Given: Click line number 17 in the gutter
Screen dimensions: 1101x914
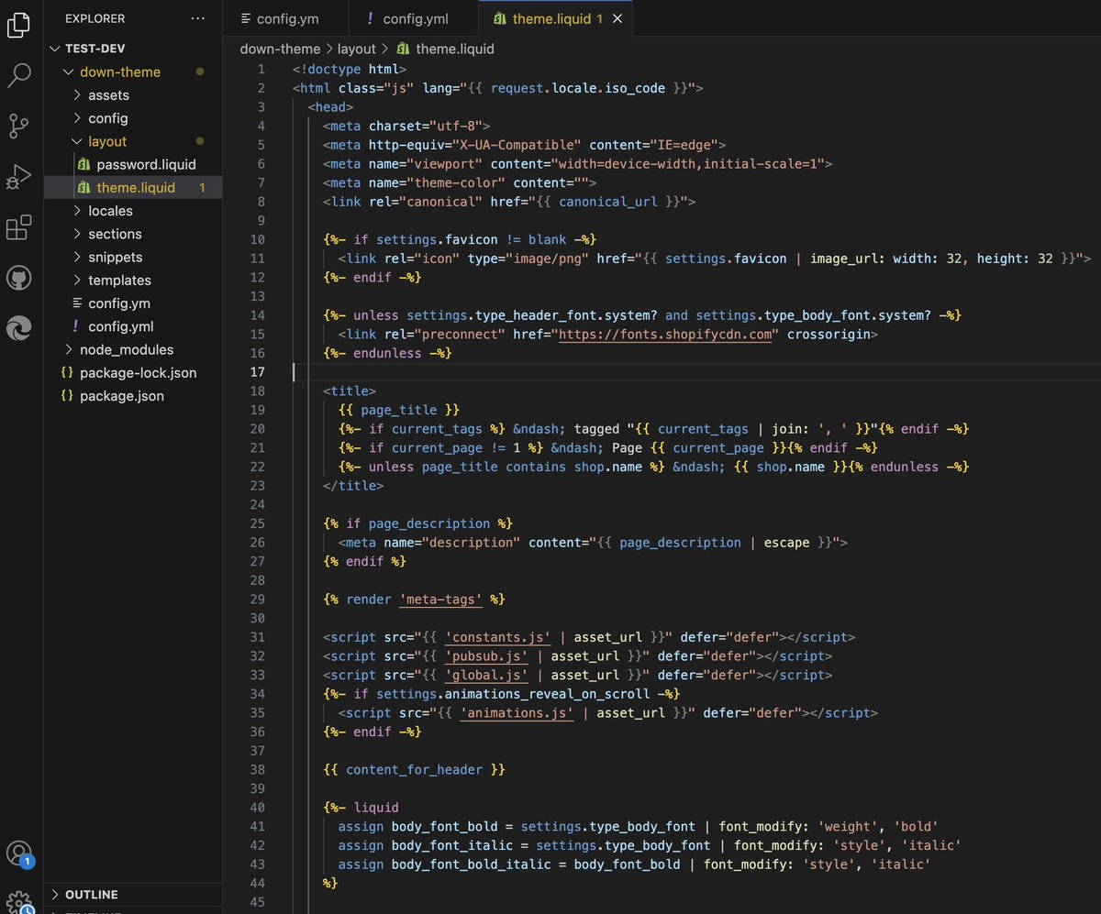Looking at the screenshot, I should point(258,371).
